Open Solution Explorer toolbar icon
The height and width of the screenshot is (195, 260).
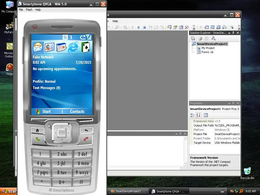[169, 27]
